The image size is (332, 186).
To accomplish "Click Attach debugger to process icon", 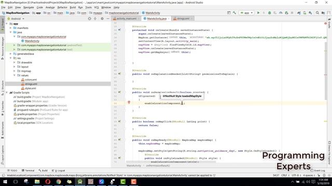I will coord(286,13).
